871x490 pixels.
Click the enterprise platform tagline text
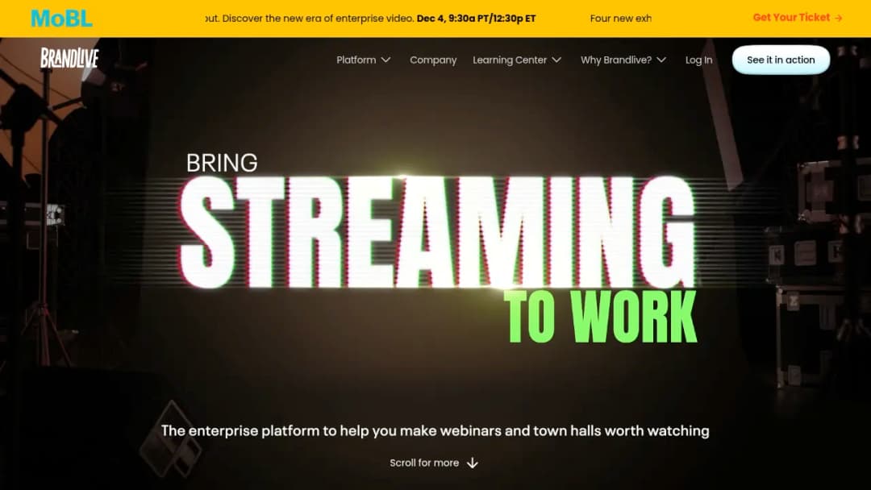click(x=435, y=431)
